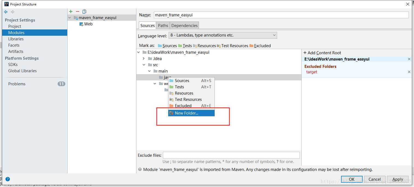This screenshot has width=414, height=187.
Task: Mark as Excluded in the Mark as bar
Action: coord(260,46)
